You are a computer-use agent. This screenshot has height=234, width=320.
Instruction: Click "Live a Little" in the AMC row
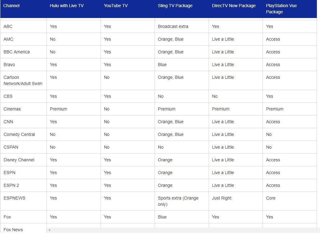tap(223, 39)
